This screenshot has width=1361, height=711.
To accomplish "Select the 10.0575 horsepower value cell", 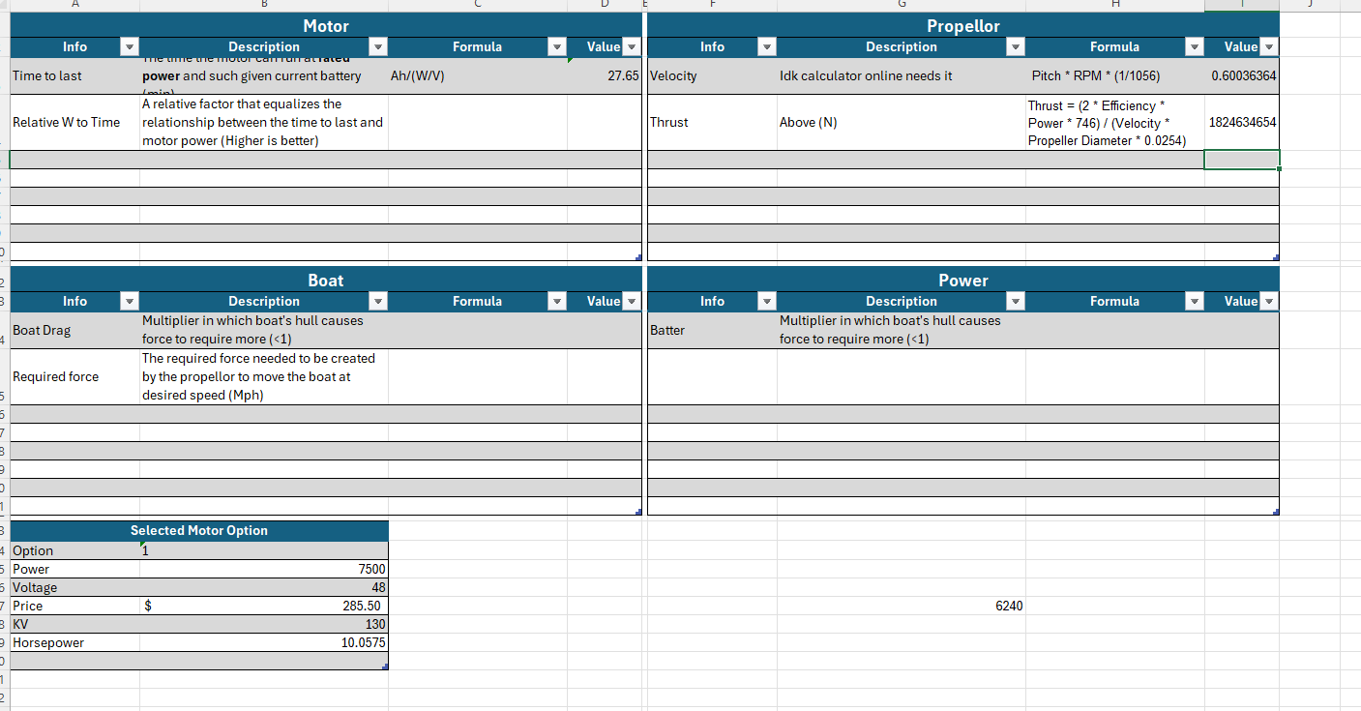I will (x=264, y=642).
